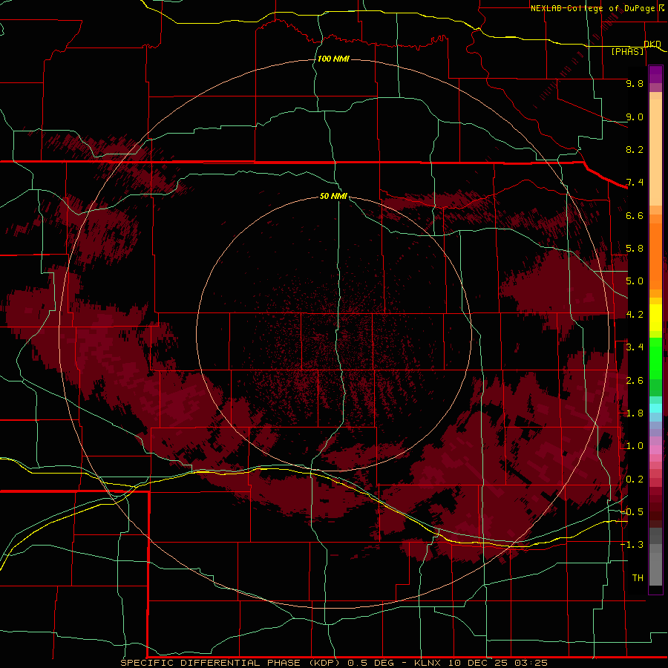Click the -0.5 value on the color scale
Screen dimensions: 668x668
coord(632,512)
